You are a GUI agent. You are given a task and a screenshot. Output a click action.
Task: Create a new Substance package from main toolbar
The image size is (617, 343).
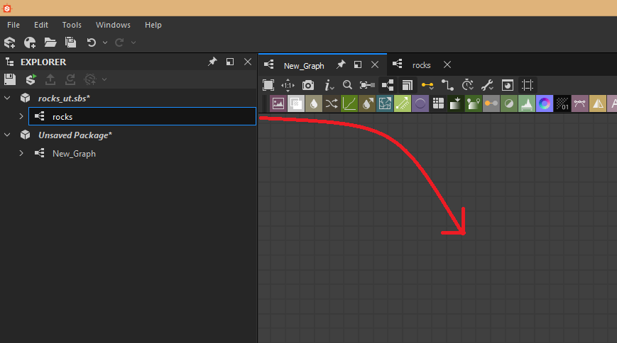click(9, 43)
